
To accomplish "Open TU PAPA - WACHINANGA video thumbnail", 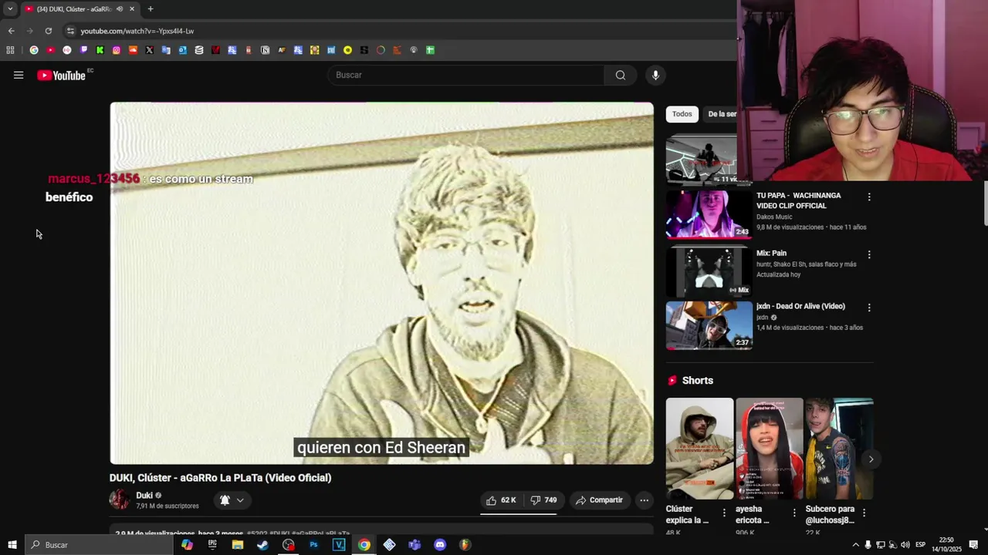I will (x=709, y=214).
